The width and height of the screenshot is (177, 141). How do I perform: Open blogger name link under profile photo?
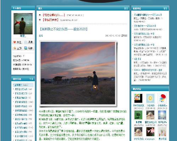(23, 36)
